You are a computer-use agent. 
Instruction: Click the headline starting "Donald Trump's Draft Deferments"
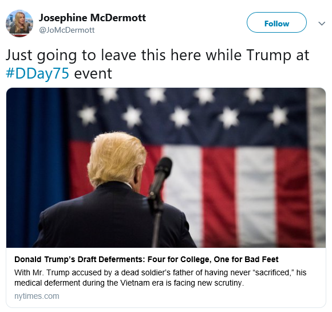(147, 259)
